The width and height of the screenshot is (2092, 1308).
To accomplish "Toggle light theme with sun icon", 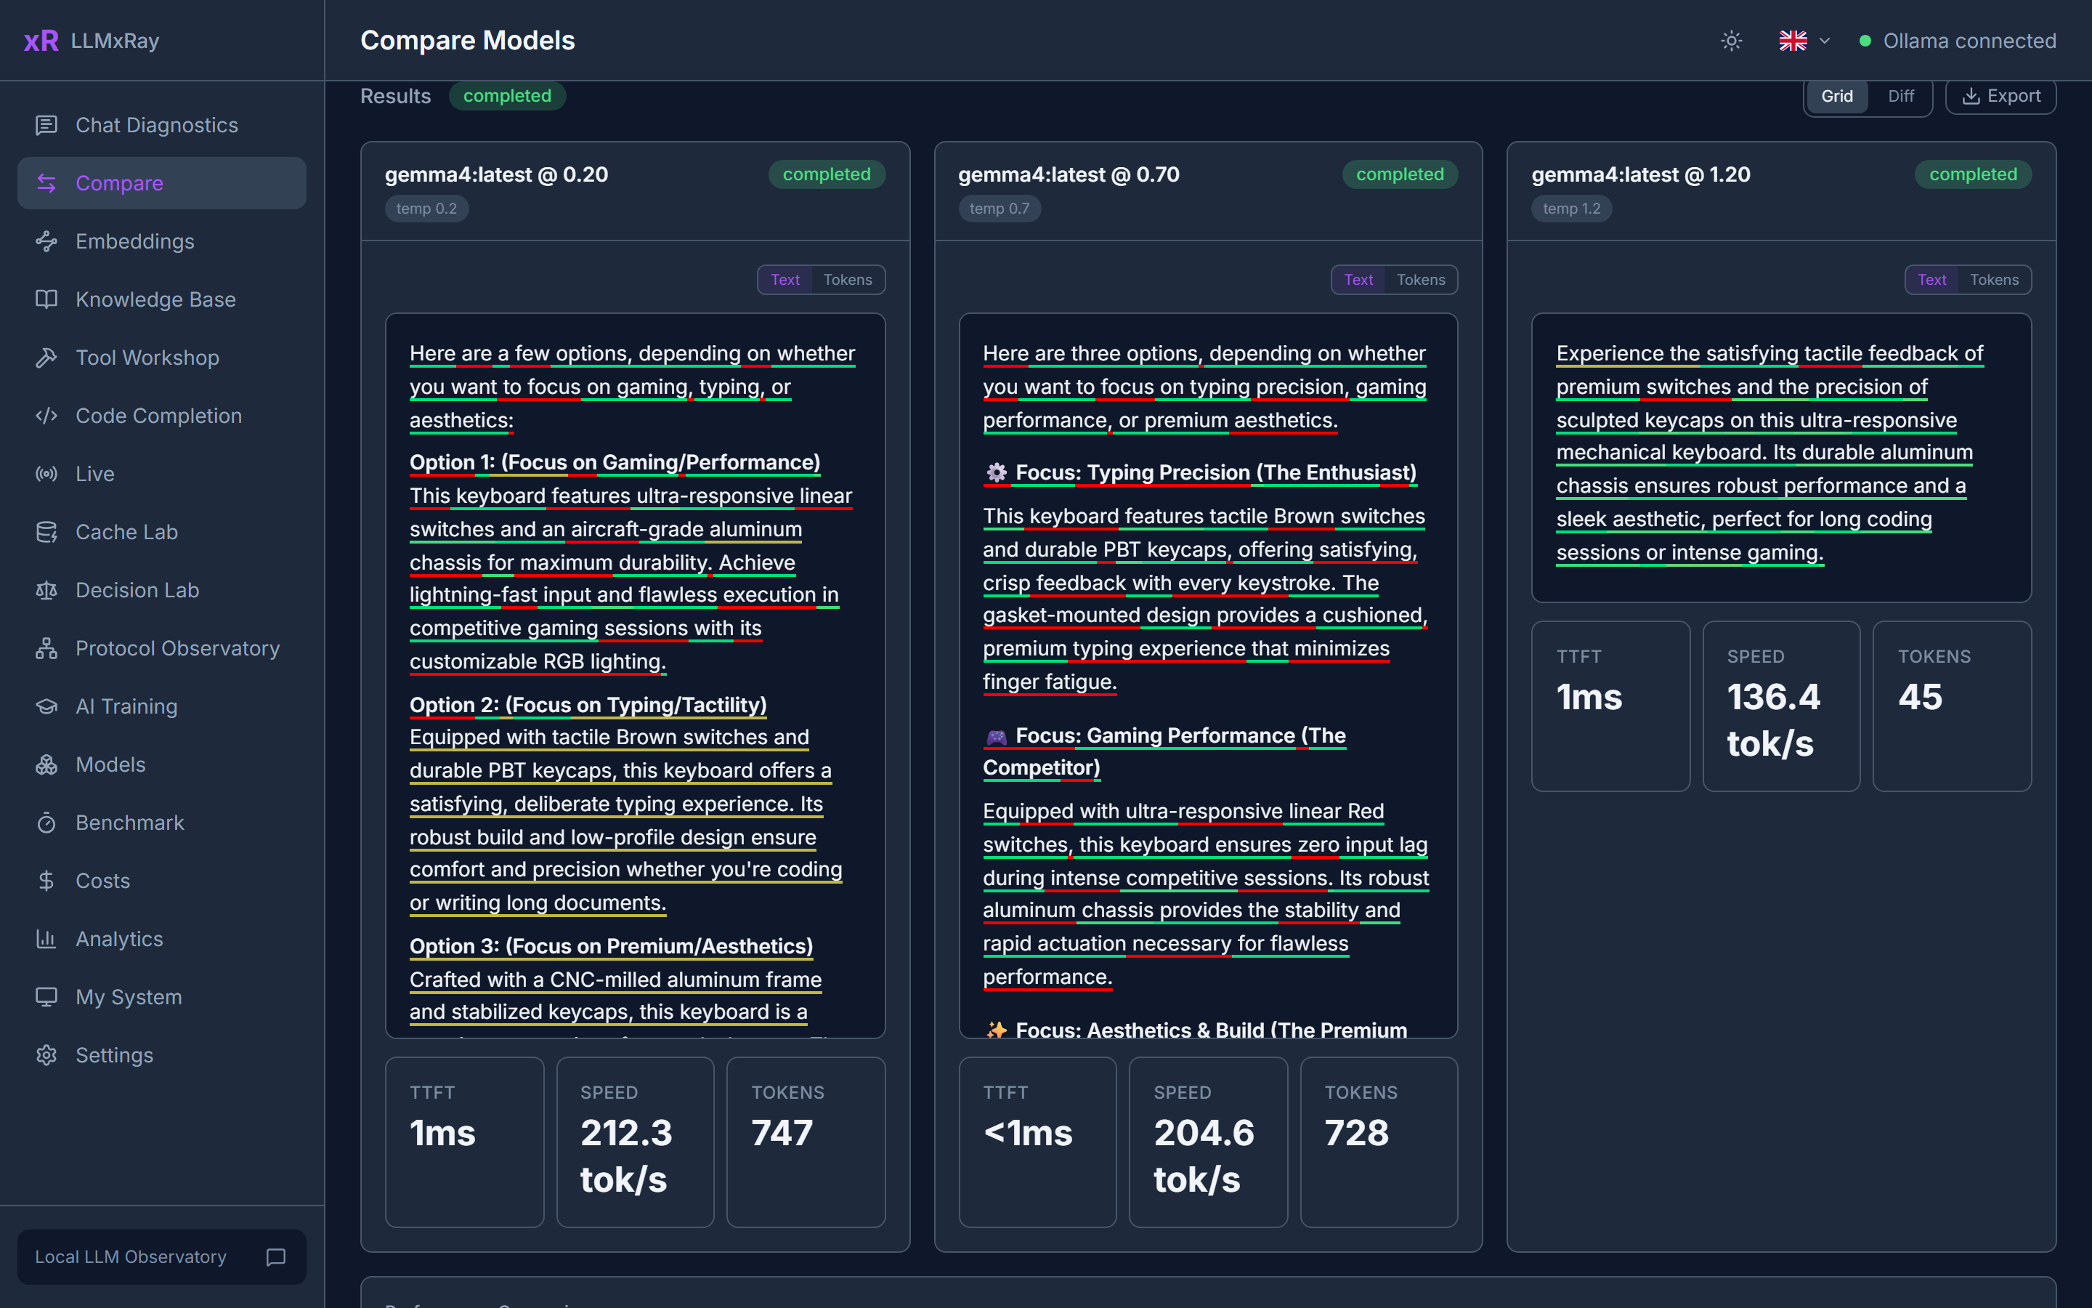I will pos(1732,41).
